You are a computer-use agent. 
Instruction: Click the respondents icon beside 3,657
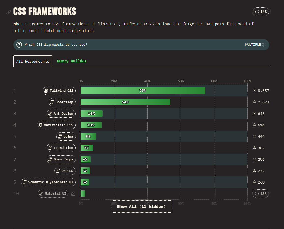coord(254,91)
